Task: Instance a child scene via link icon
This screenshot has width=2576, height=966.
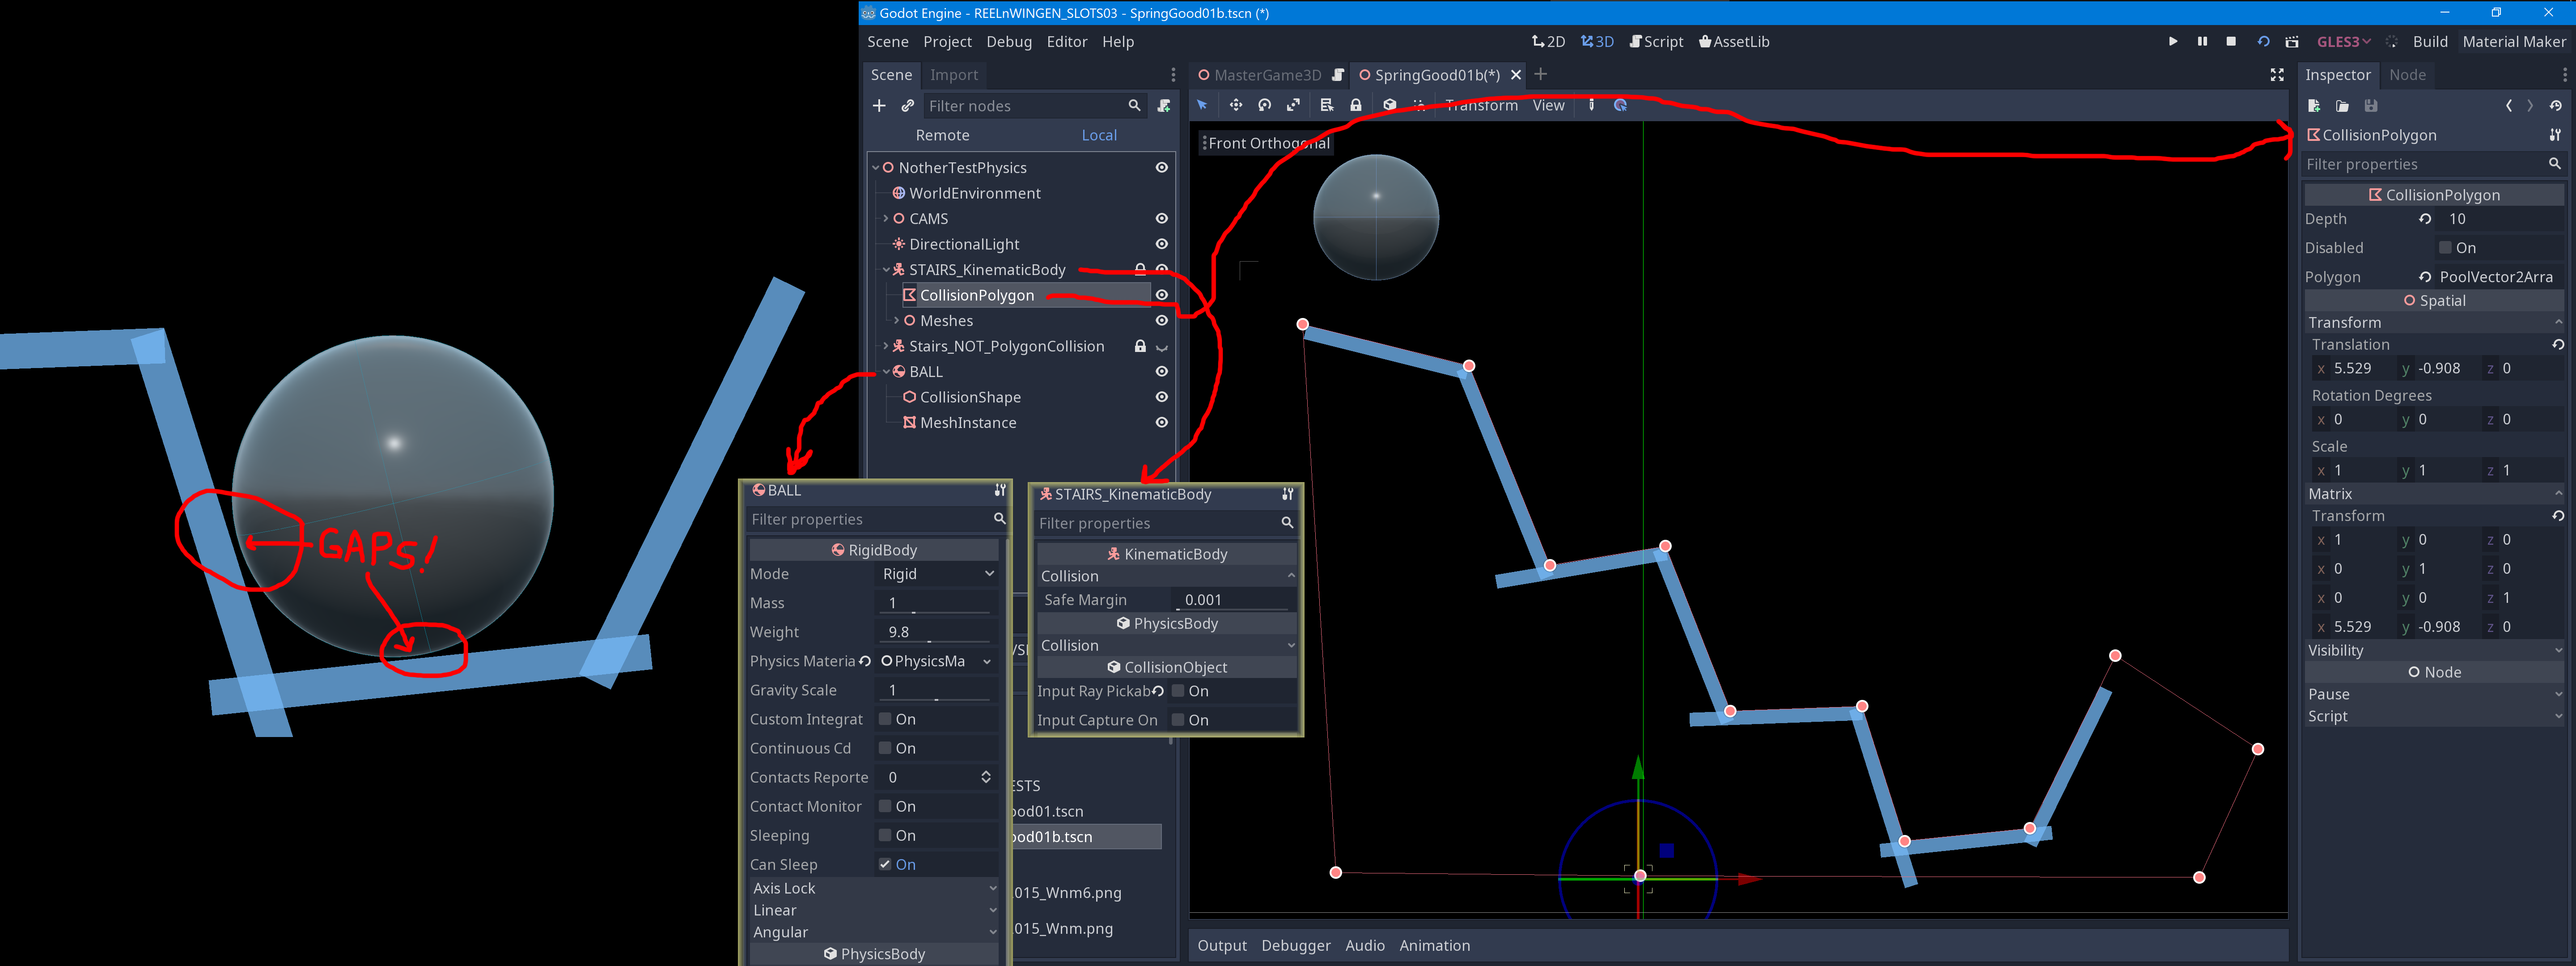Action: pyautogui.click(x=907, y=106)
